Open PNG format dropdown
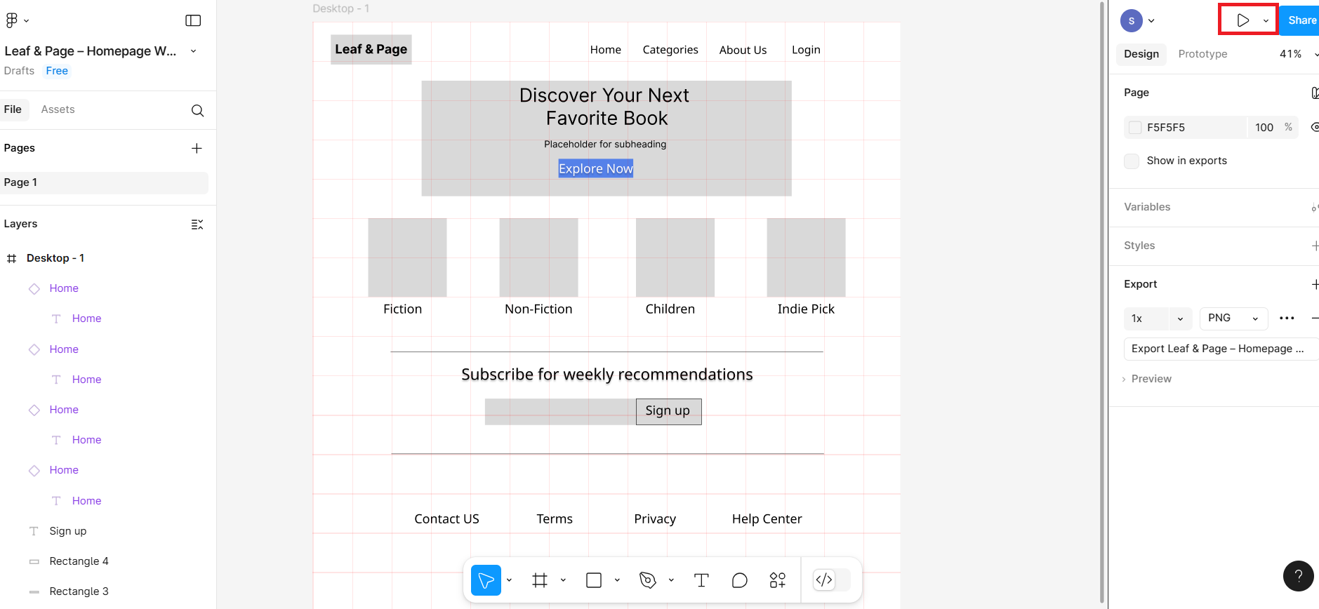The width and height of the screenshot is (1319, 609). coord(1233,319)
